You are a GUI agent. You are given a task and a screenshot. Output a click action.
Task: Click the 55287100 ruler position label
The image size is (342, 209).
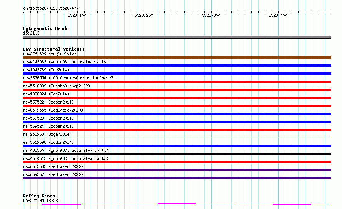tap(77, 15)
